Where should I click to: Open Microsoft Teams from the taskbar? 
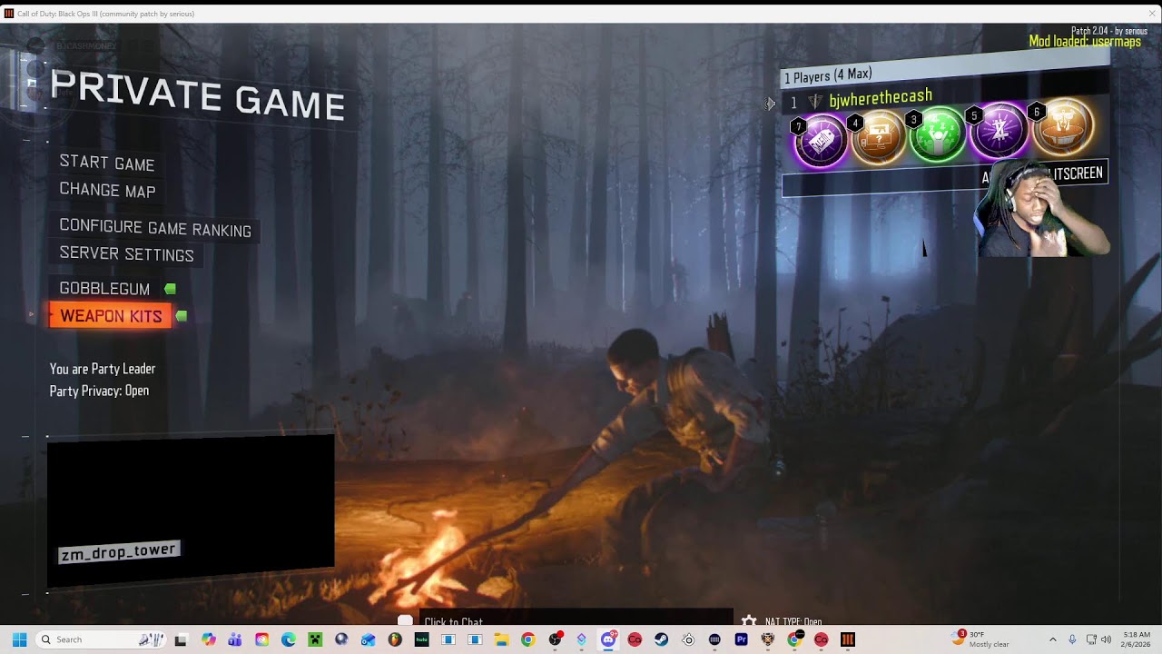click(235, 639)
